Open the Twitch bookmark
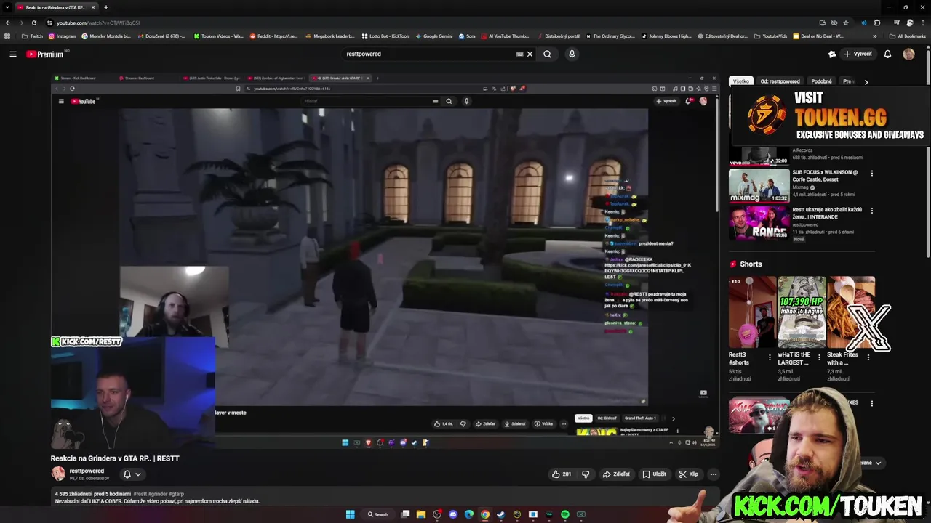 pos(33,36)
